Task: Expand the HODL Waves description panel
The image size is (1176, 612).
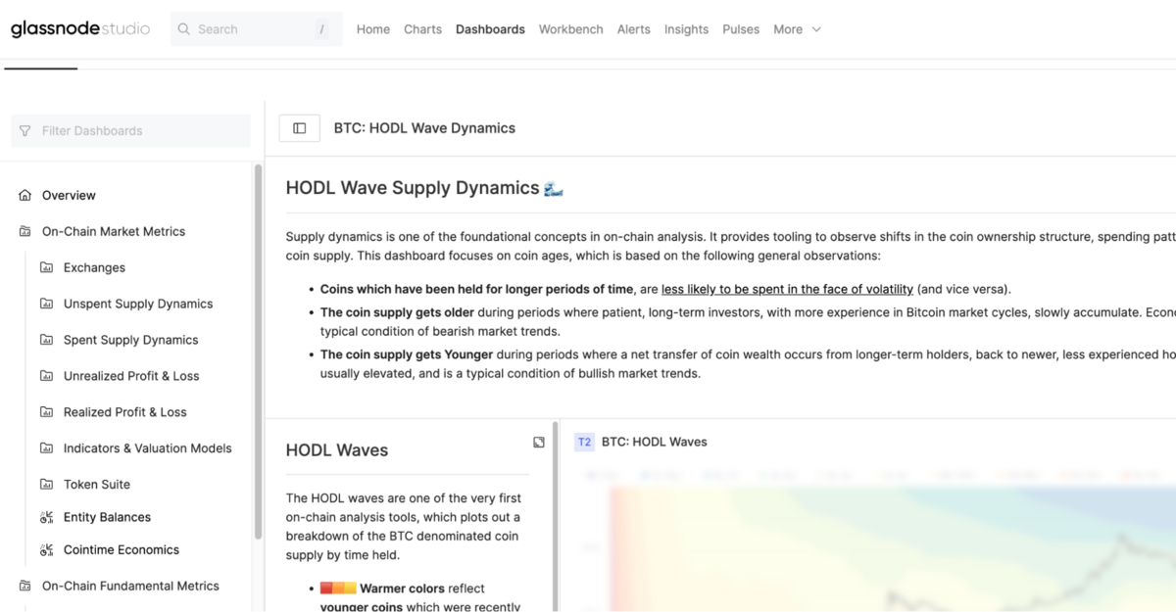Action: [x=539, y=443]
